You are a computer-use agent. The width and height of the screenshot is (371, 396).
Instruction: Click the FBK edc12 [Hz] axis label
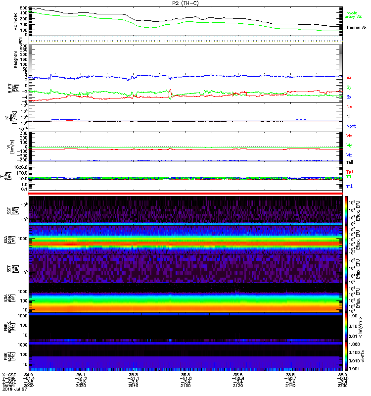pyautogui.click(x=9, y=326)
